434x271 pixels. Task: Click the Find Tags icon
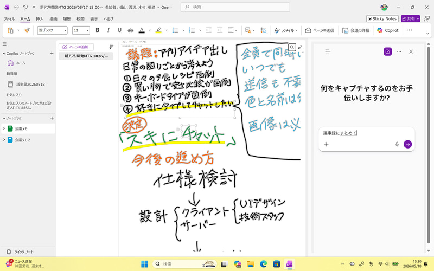pyautogui.click(x=263, y=30)
